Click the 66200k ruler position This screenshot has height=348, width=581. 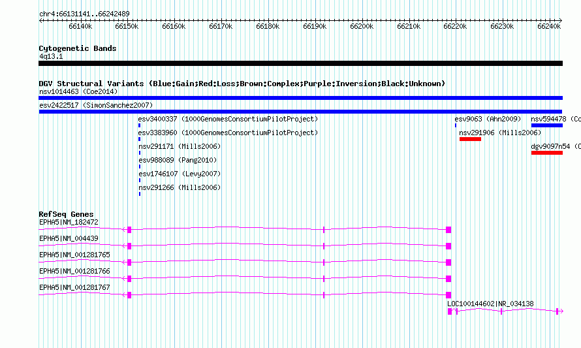(x=362, y=26)
